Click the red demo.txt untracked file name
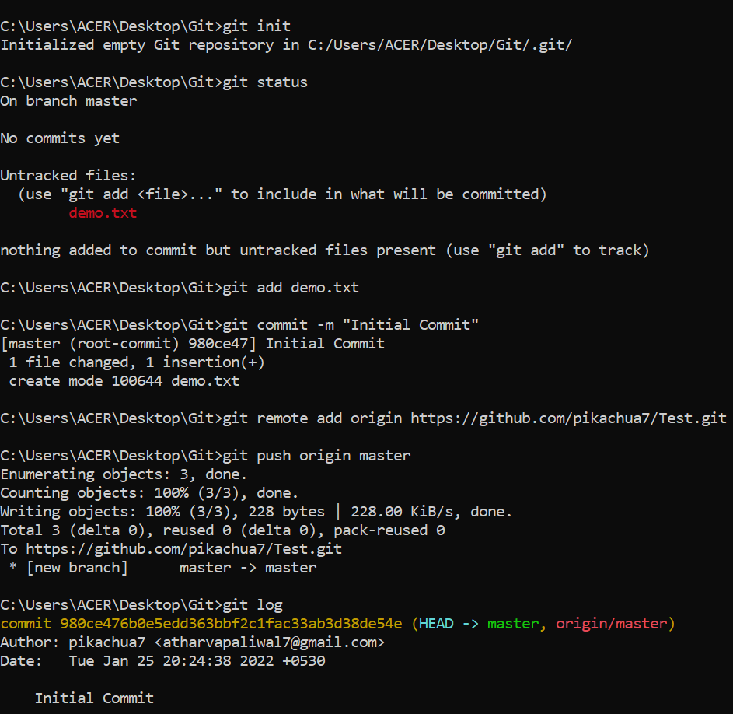 [x=103, y=213]
